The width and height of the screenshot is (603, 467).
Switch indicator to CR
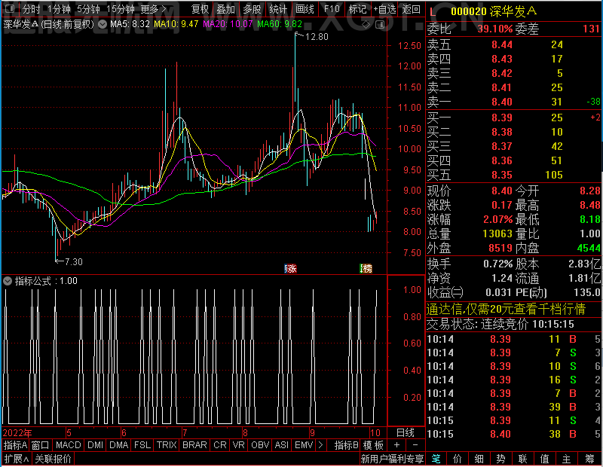(220, 445)
